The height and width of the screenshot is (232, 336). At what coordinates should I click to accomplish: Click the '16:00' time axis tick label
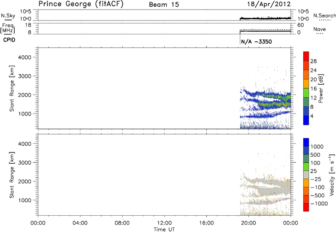207,223
